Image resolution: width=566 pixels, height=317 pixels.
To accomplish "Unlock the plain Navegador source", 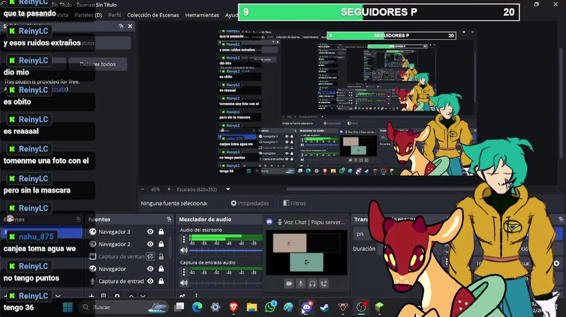I will (x=161, y=269).
